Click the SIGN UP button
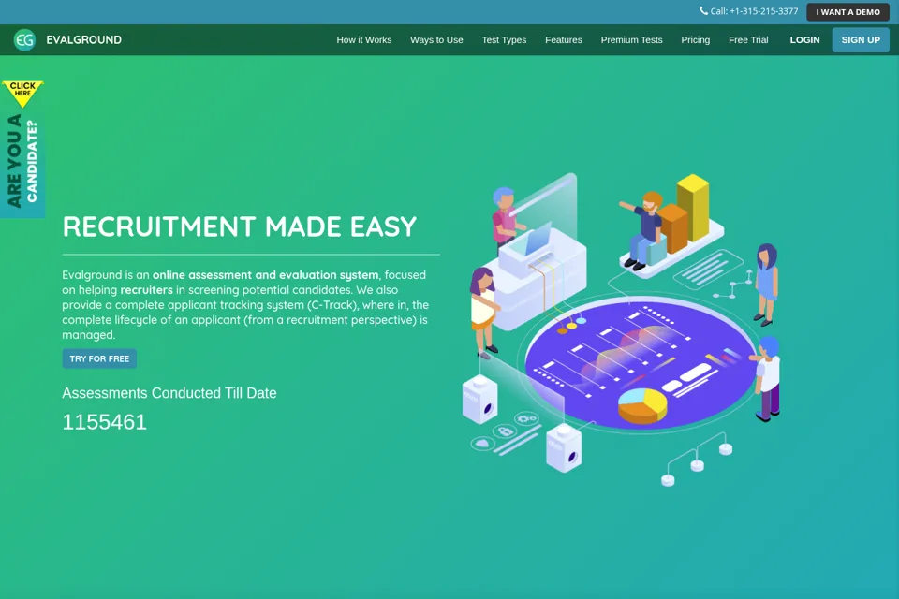Screen dimensions: 899x599 pos(861,40)
